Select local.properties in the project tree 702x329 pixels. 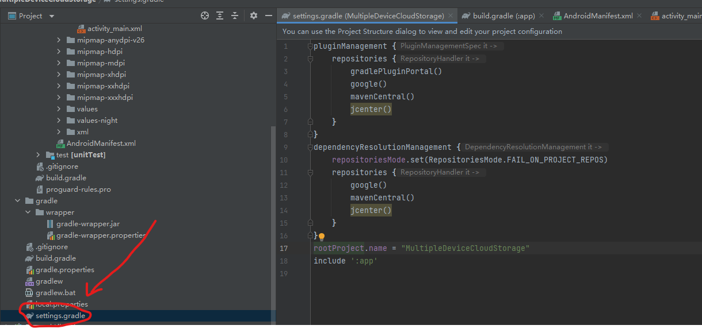[62, 304]
